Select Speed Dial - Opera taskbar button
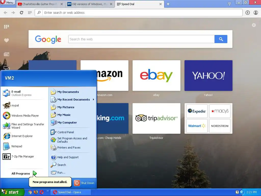This screenshot has height=196, width=261. tap(71, 192)
